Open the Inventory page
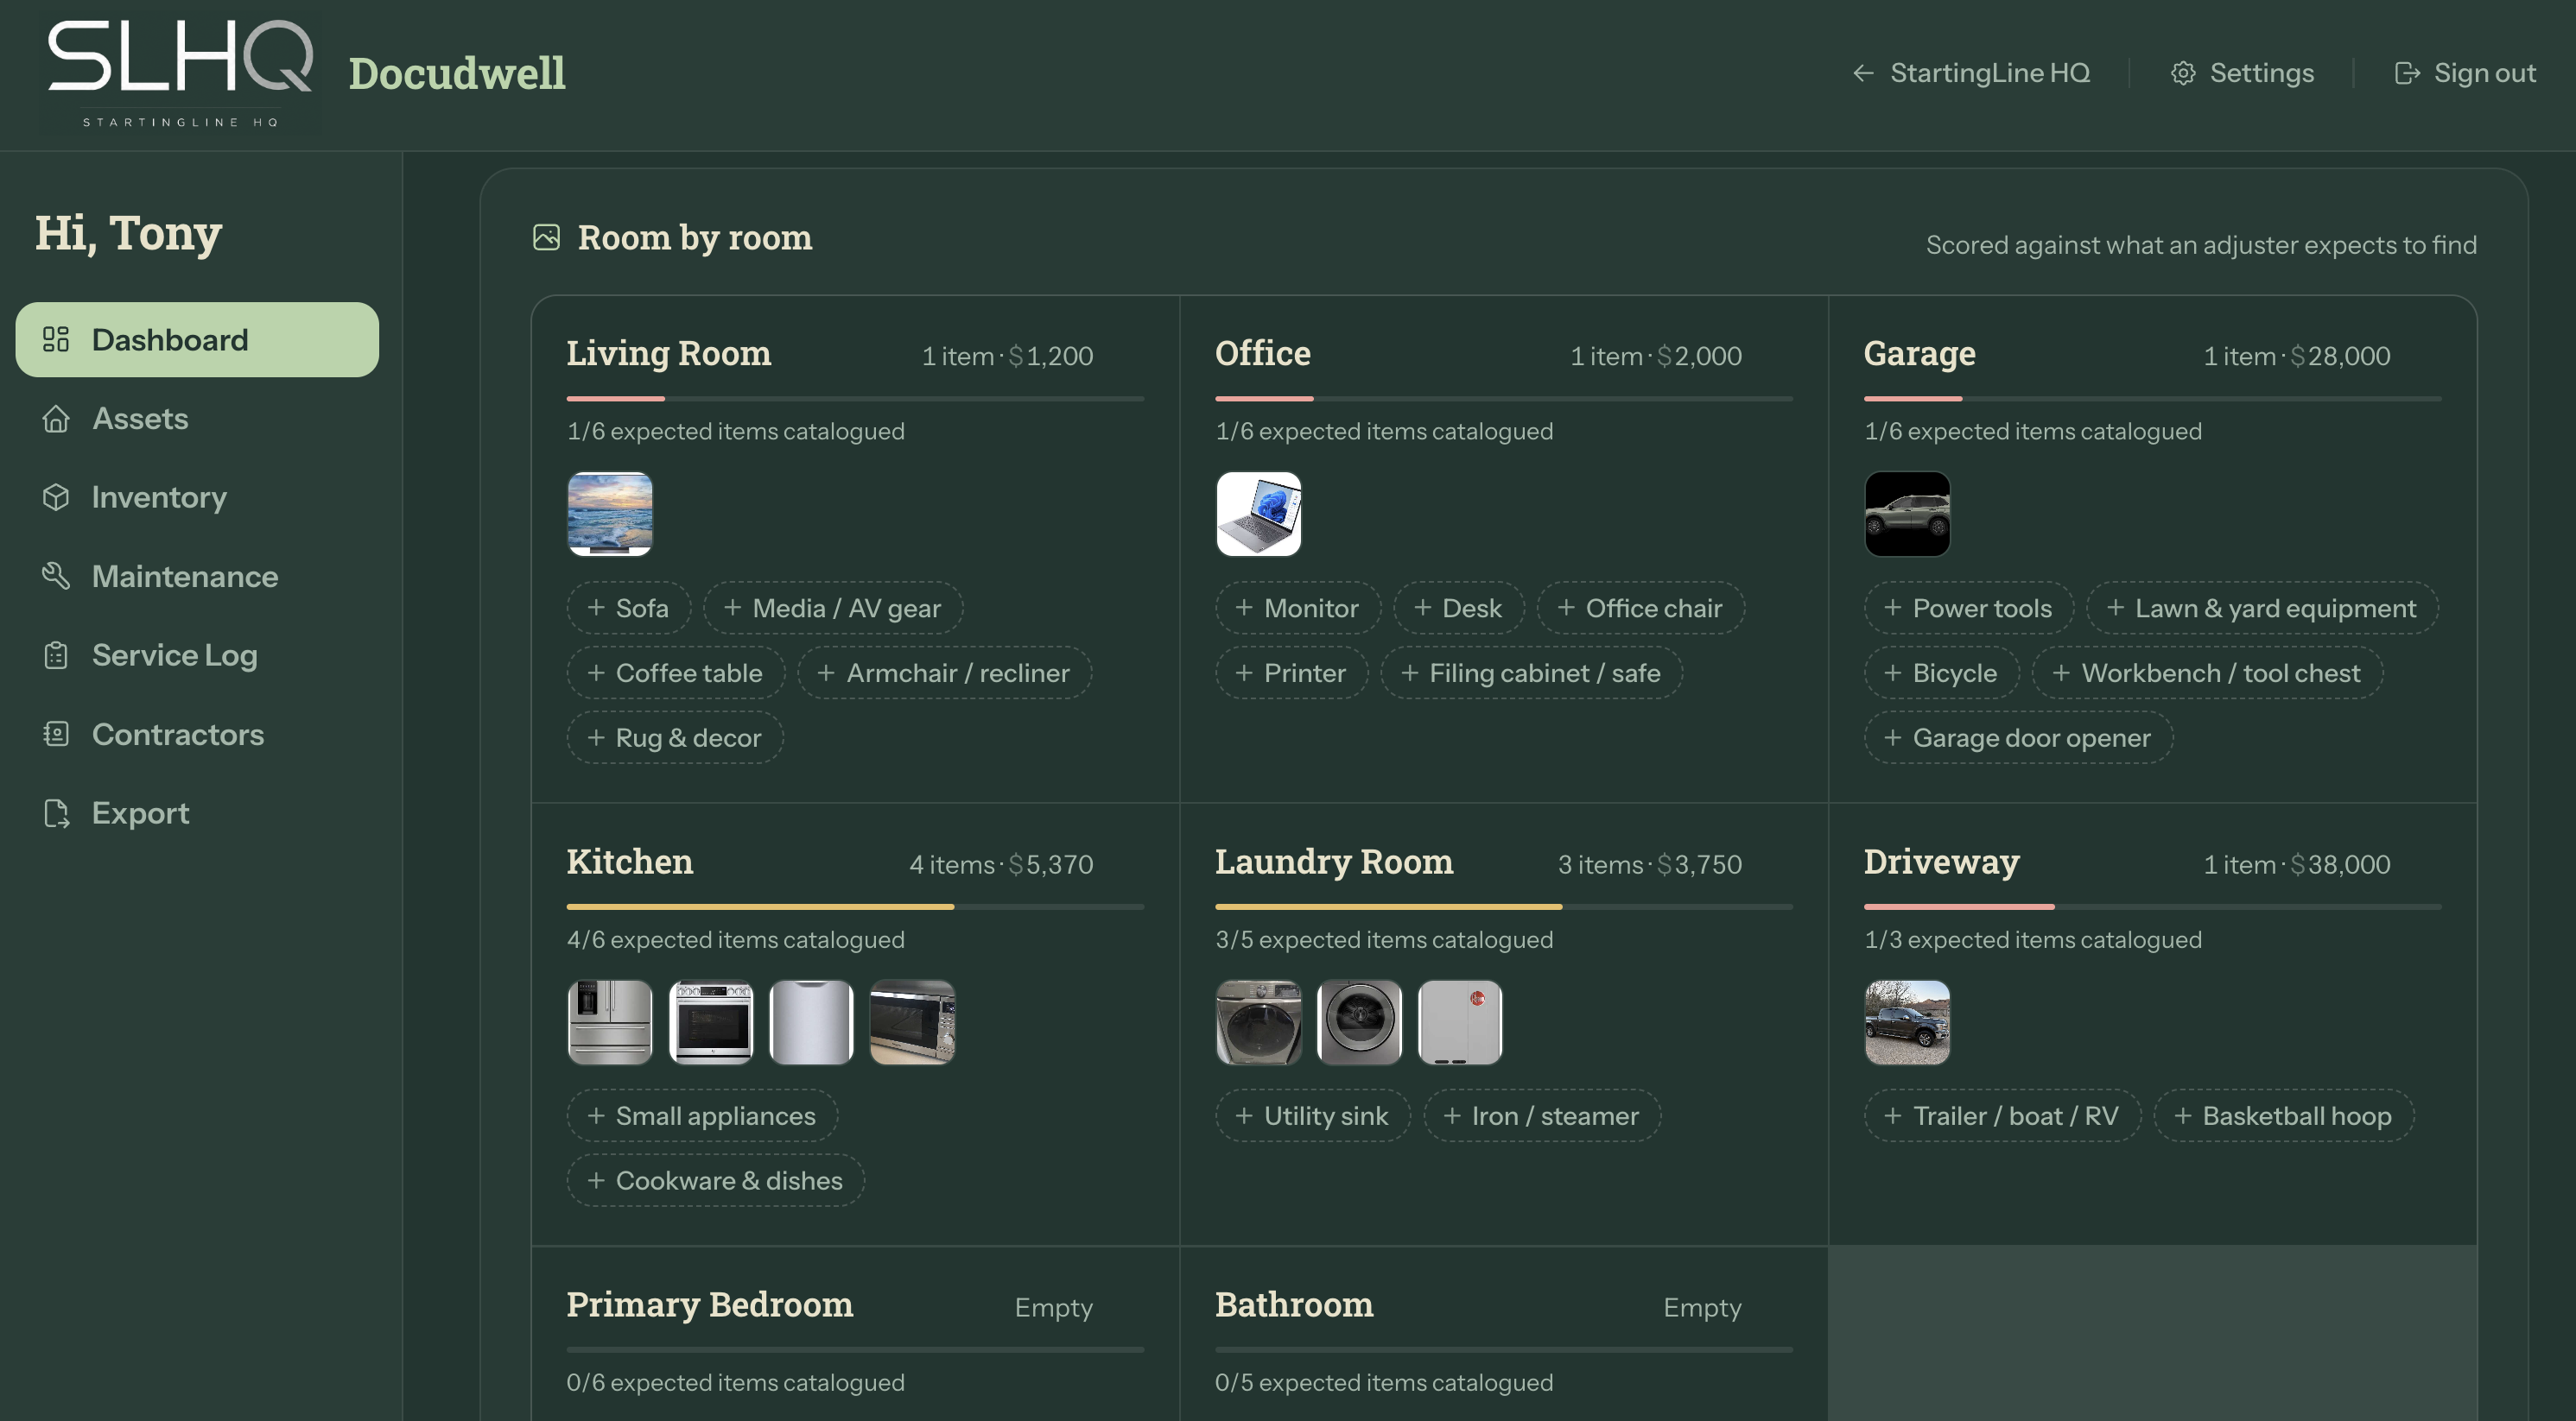Screen dimensions: 2576x1421 tap(197, 497)
